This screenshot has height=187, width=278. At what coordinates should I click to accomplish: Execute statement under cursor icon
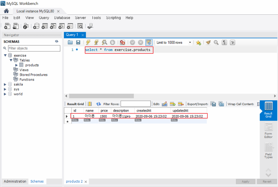(x=96, y=42)
